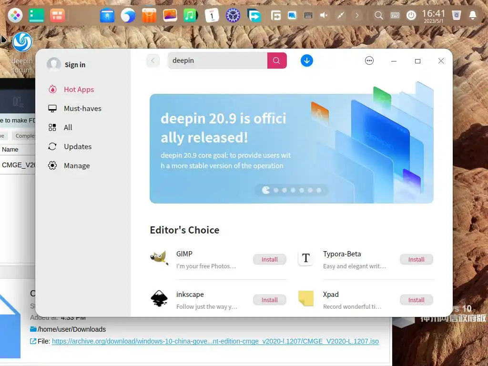Open the dock's search magnifier
The width and height of the screenshot is (488, 366).
point(378,15)
